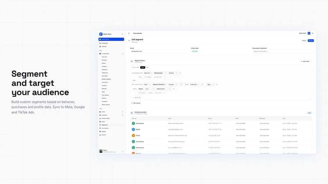Screen dimensions: 328x184
Task: Click the Exports icon in the sidebar
Action: [x=100, y=135]
